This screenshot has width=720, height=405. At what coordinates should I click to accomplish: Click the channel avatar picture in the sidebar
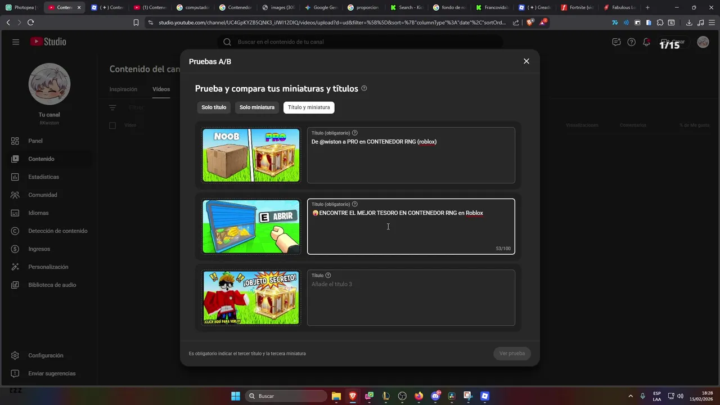pyautogui.click(x=49, y=84)
